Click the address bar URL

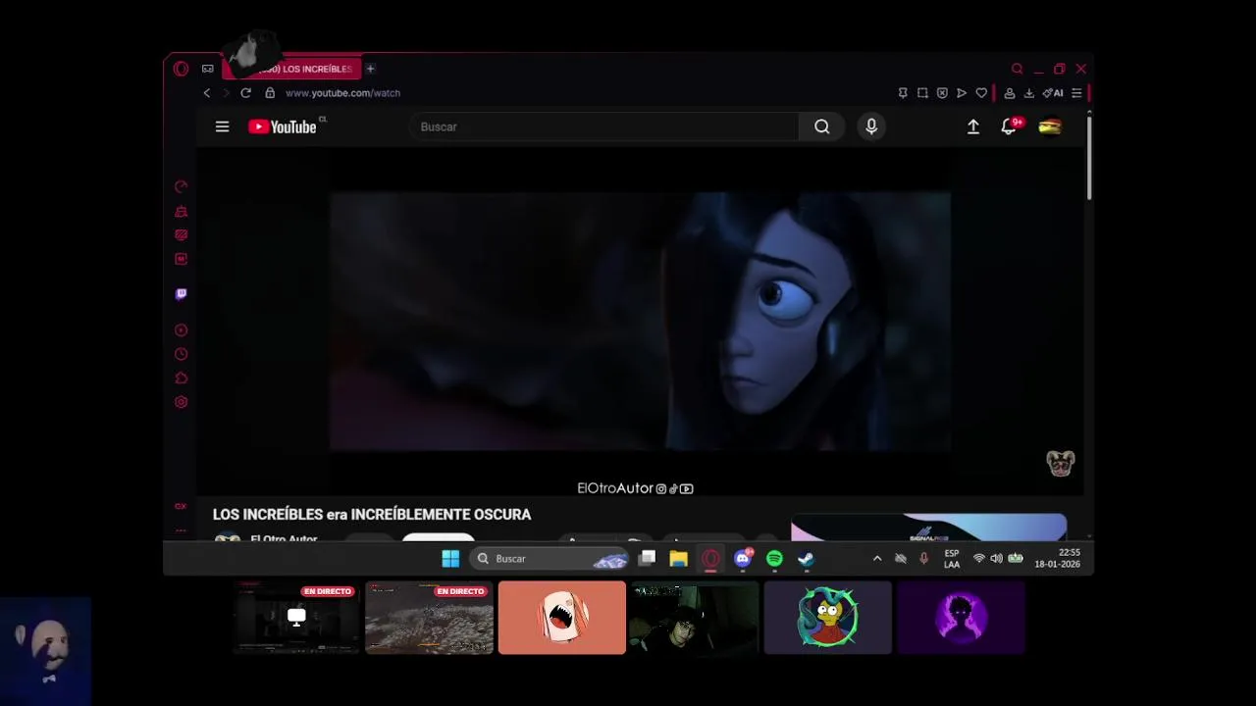342,93
